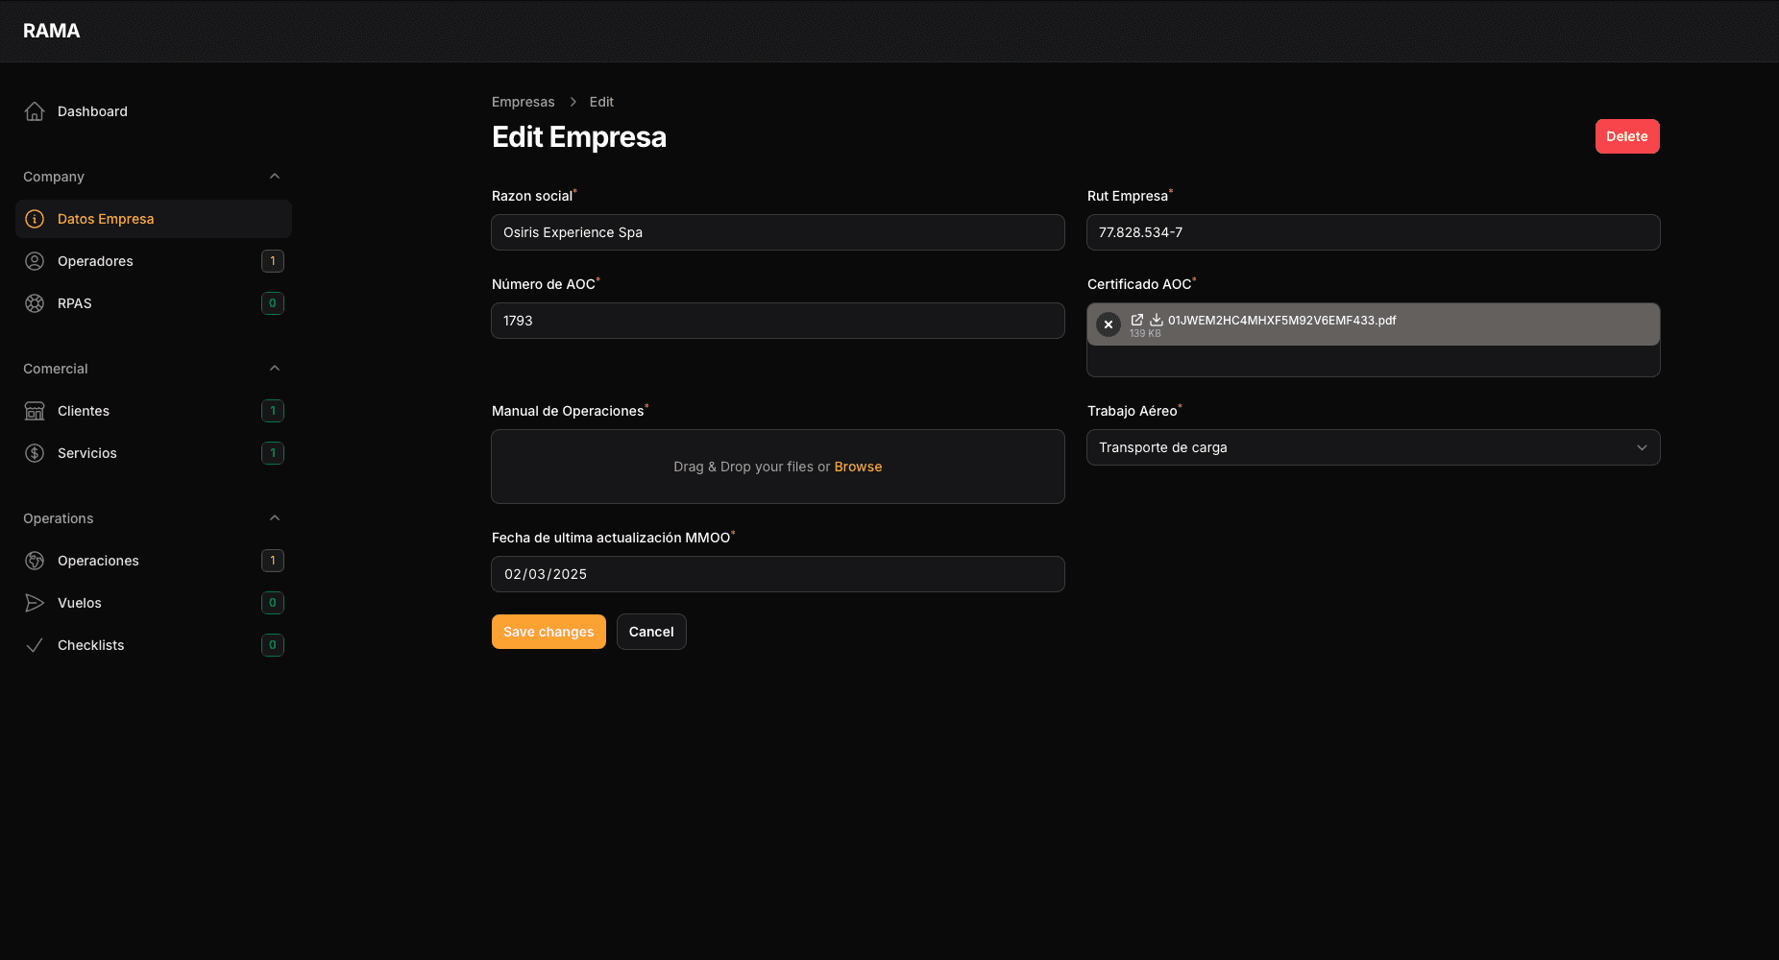Image resolution: width=1779 pixels, height=960 pixels.
Task: Open the Checklists page
Action: (x=154, y=645)
